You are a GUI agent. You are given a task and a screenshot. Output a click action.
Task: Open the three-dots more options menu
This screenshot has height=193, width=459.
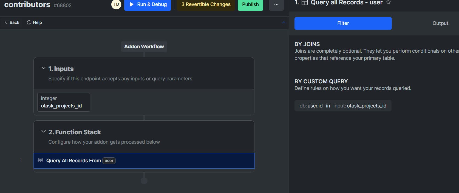[276, 4]
